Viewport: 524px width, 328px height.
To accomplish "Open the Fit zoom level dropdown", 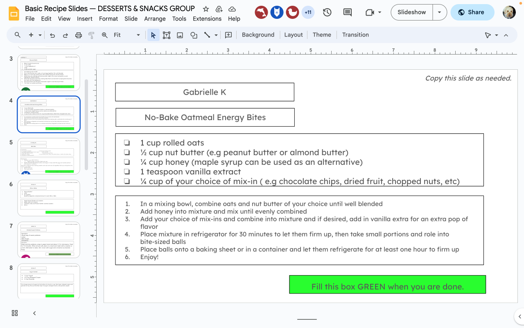I will coord(127,35).
